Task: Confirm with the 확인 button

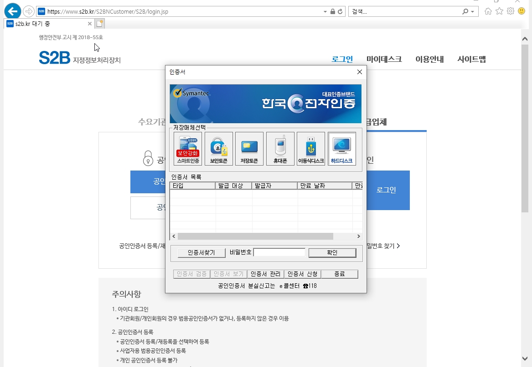Action: [x=332, y=252]
